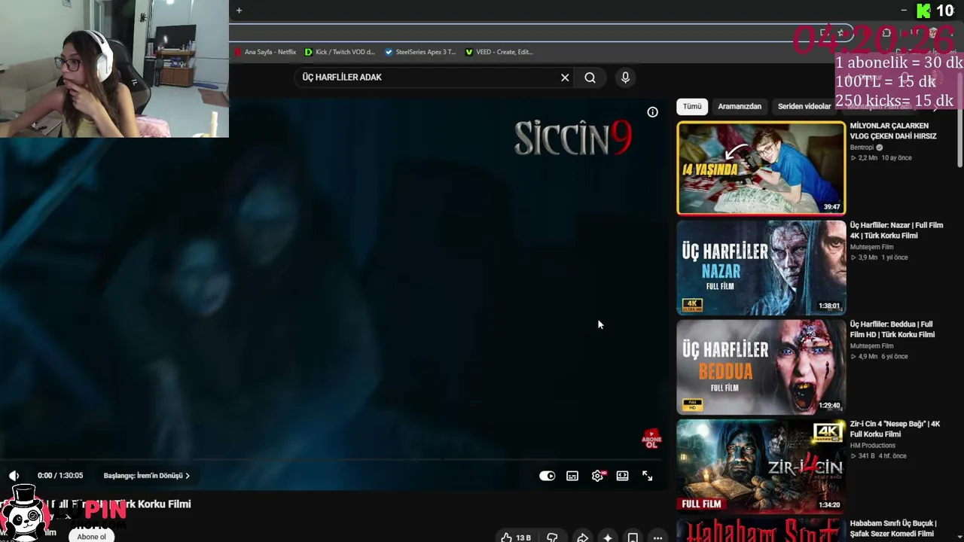Click the YouTube search magnifier button
This screenshot has width=964, height=542.
[x=590, y=78]
